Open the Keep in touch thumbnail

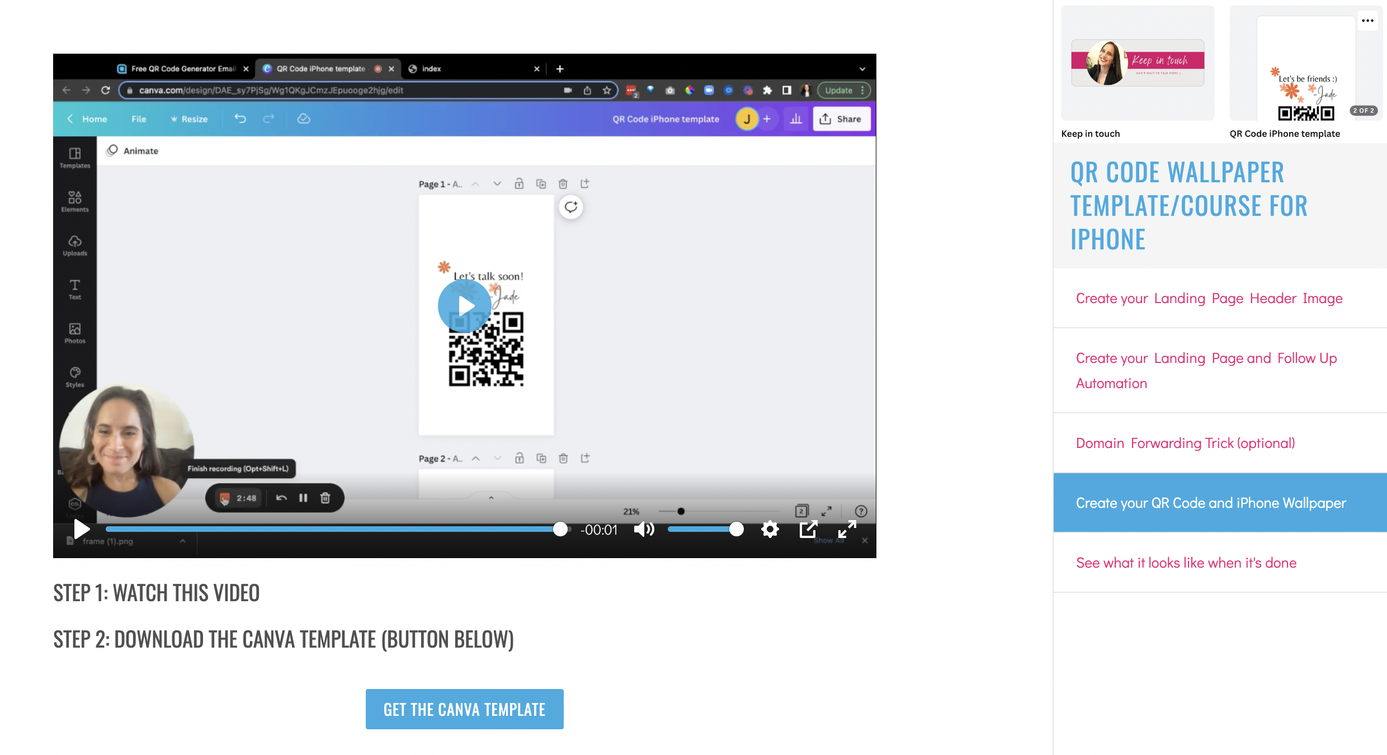1137,63
